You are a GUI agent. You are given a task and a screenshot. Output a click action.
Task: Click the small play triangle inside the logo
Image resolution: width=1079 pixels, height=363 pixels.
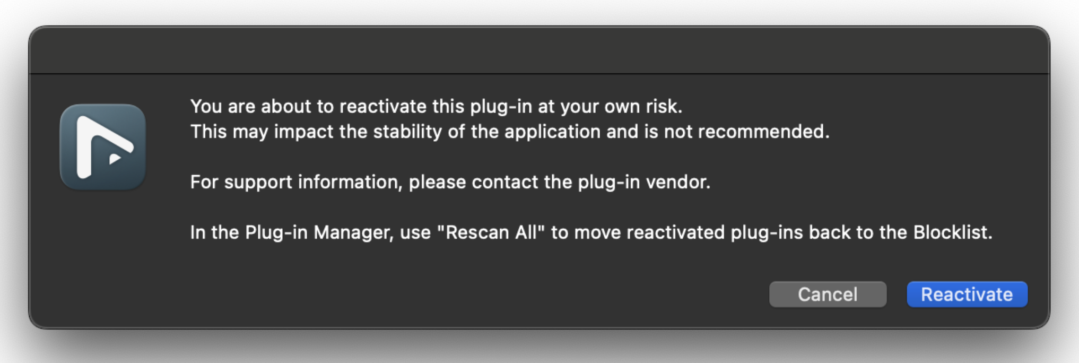115,159
